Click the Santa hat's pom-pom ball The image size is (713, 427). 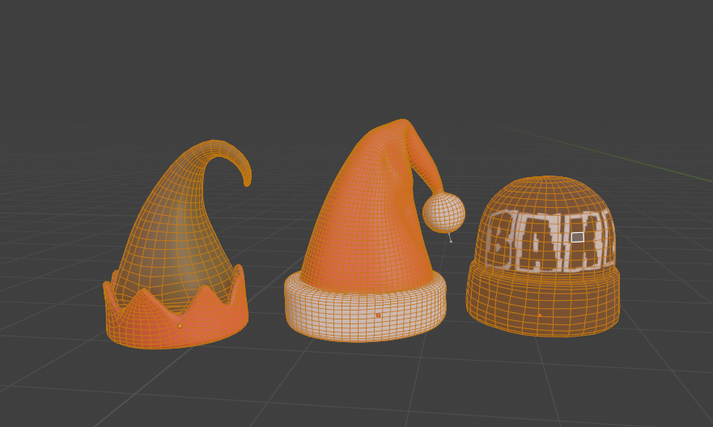(x=444, y=213)
